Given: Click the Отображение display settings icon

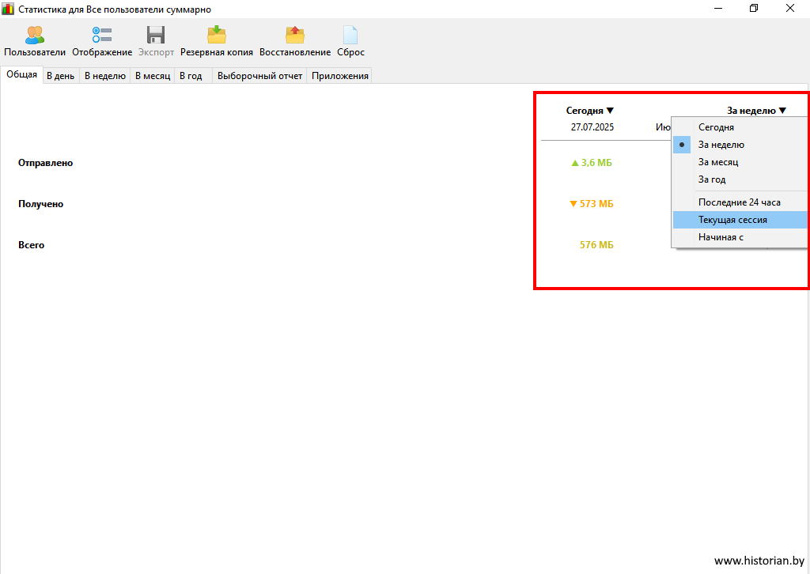Looking at the screenshot, I should point(102,36).
